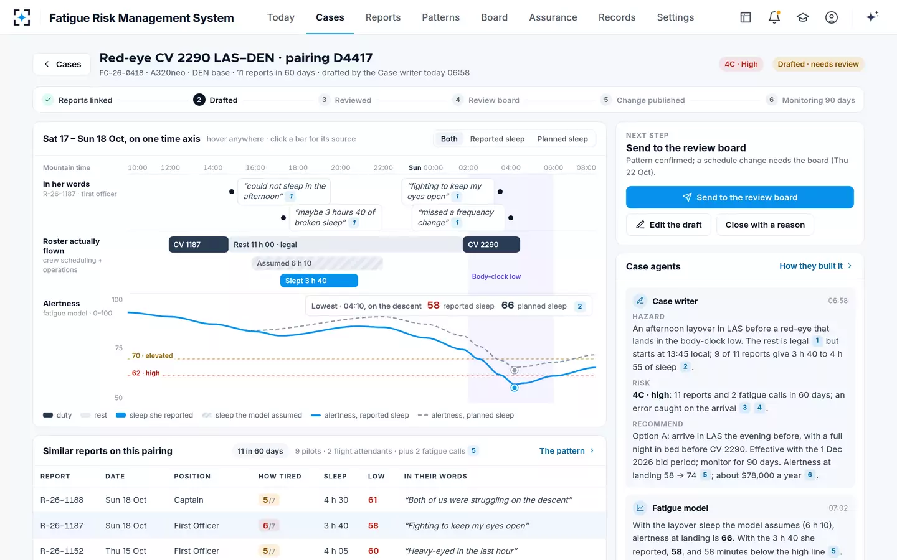Select the Both sleep view option

pos(449,139)
